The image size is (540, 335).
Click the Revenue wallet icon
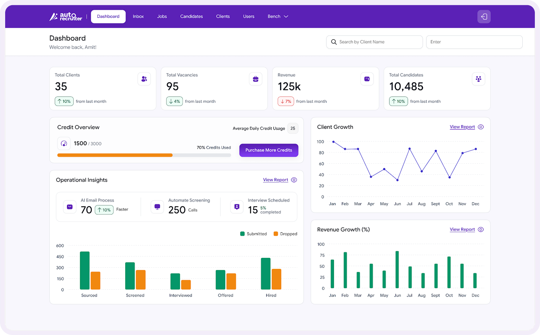tap(367, 79)
